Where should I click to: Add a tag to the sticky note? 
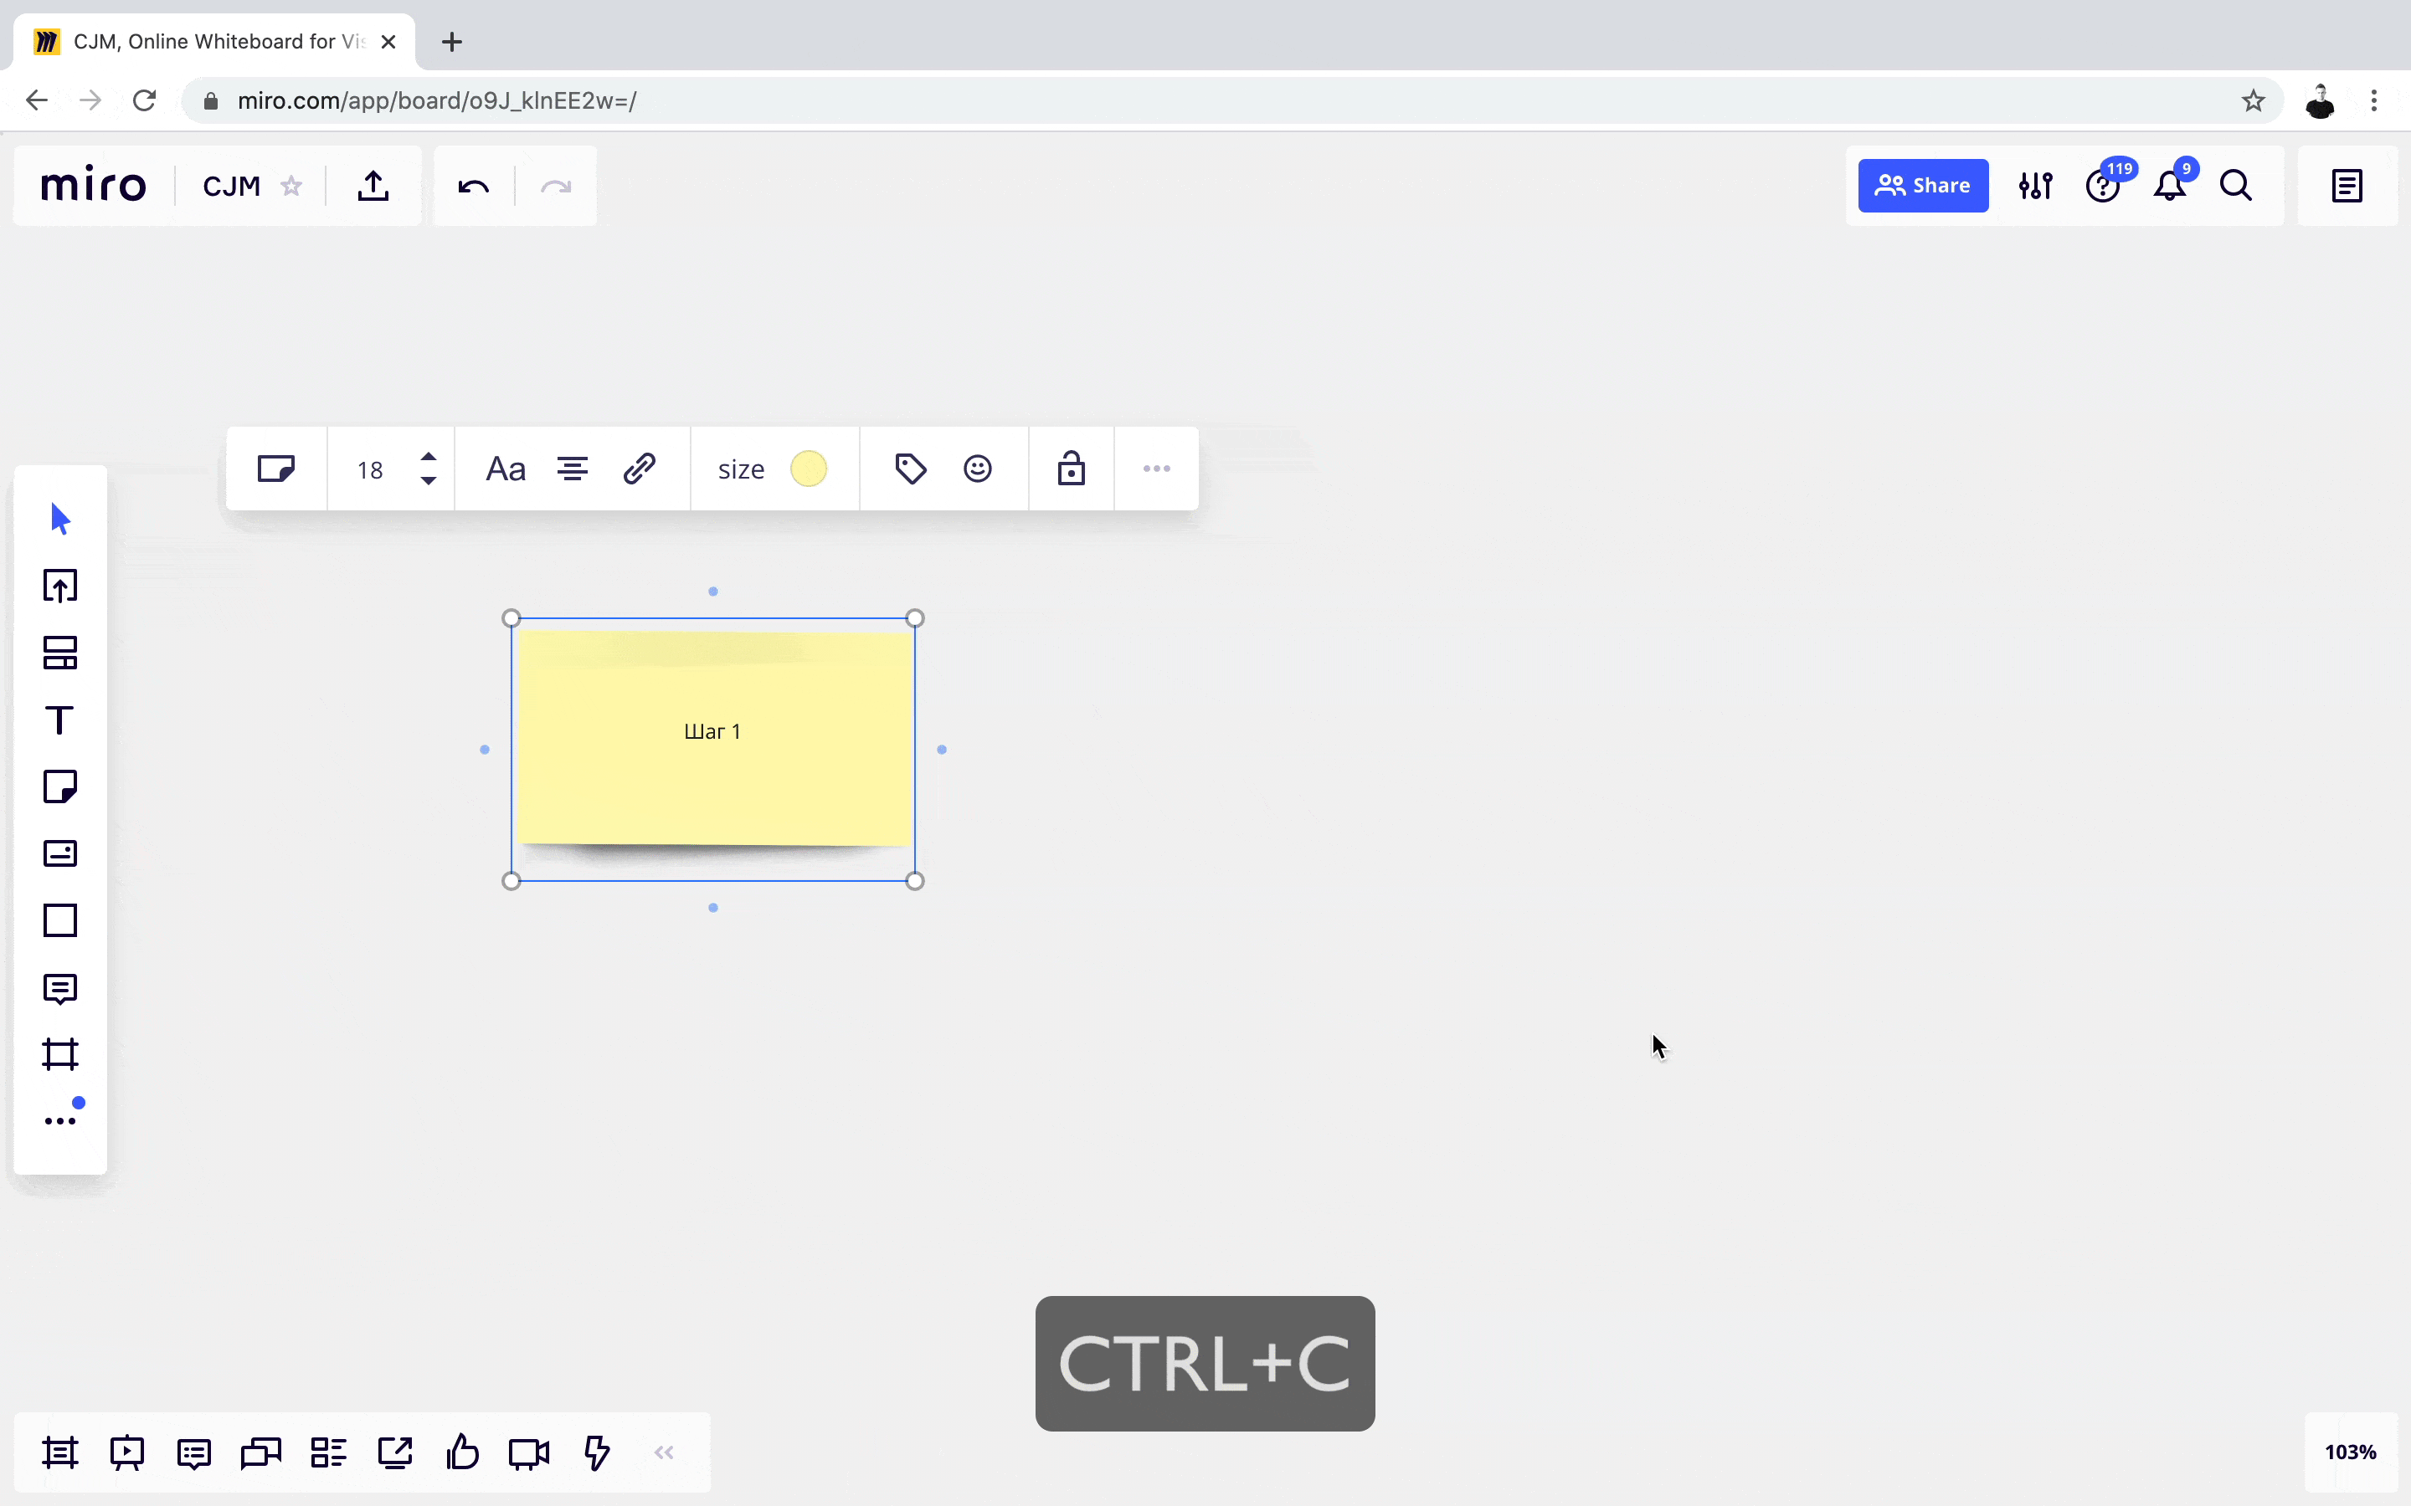pos(911,469)
